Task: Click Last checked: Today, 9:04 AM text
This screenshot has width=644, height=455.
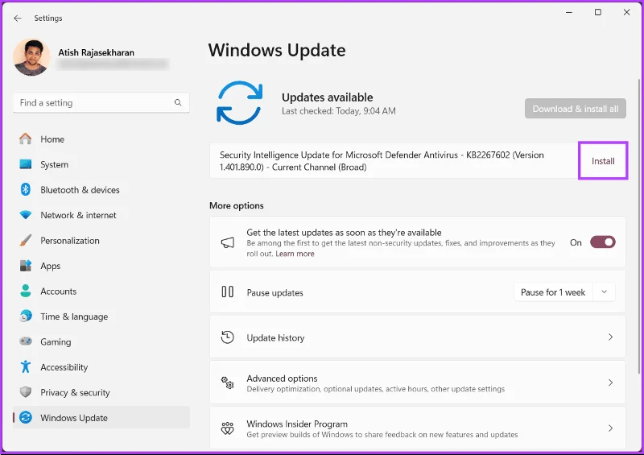Action: click(x=338, y=111)
